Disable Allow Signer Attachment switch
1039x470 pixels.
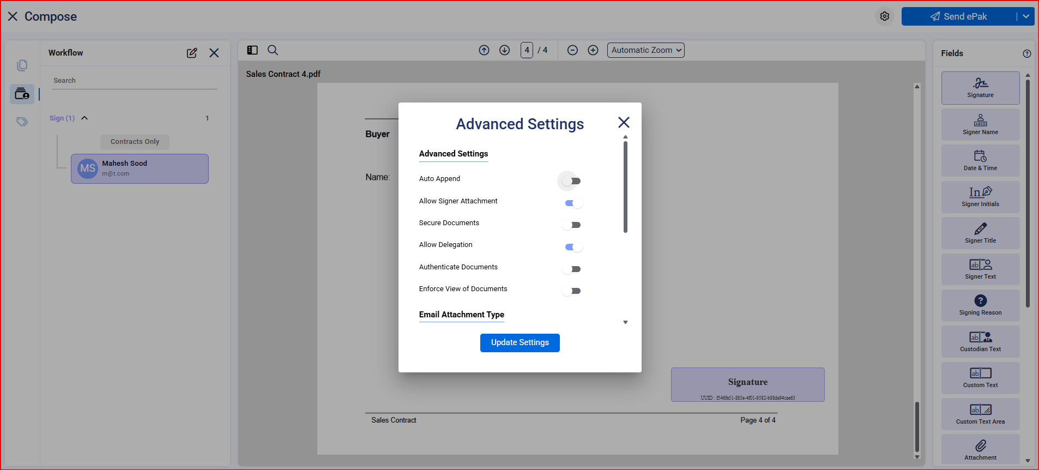click(572, 203)
